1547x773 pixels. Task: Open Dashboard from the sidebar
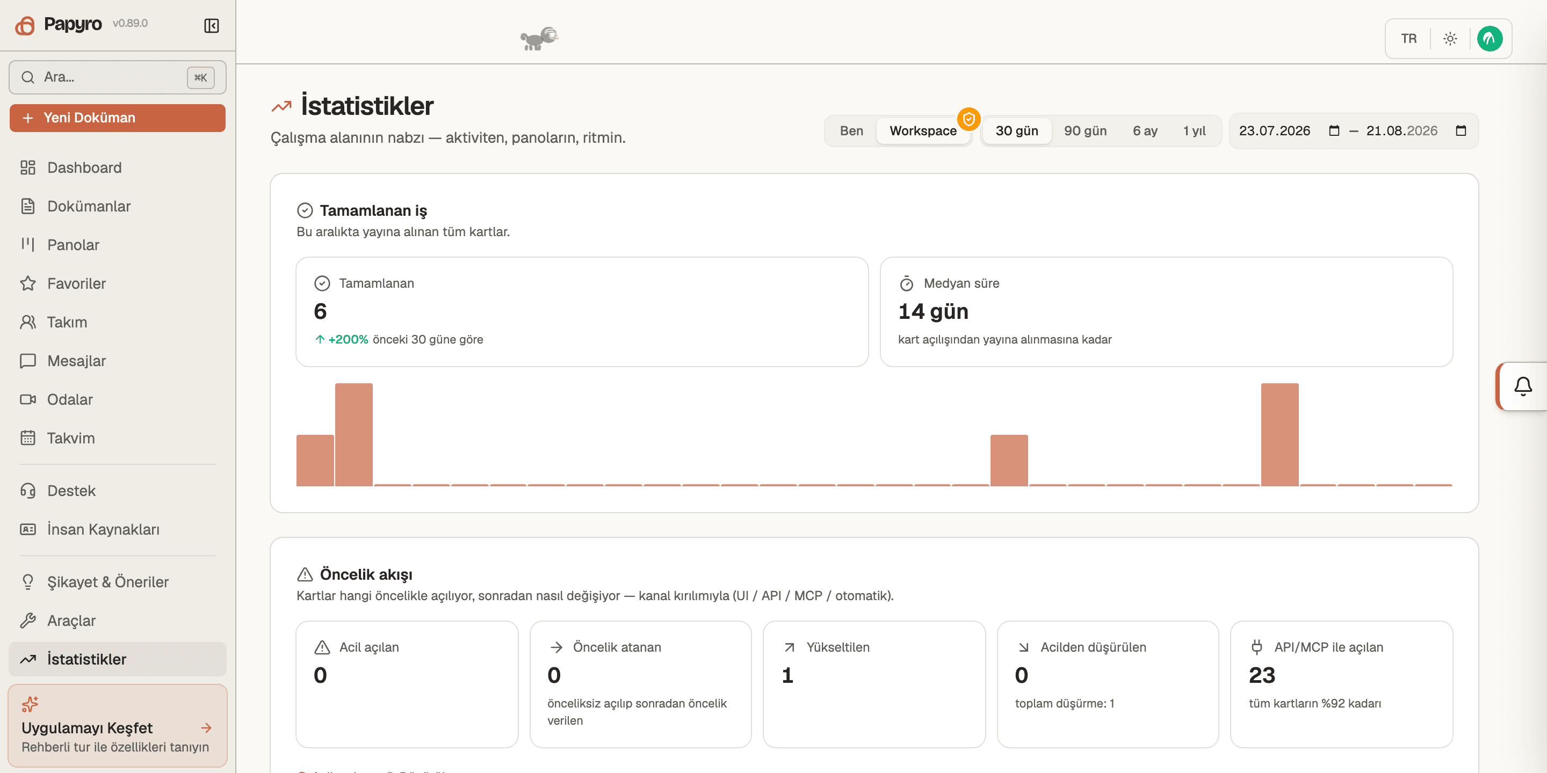click(118, 167)
